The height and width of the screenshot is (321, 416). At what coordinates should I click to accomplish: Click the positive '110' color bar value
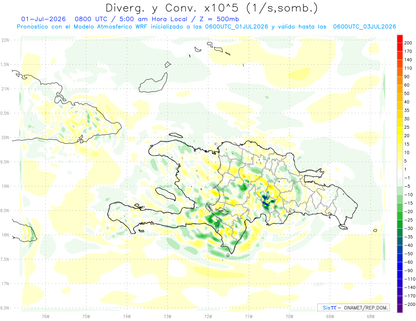pos(408,68)
